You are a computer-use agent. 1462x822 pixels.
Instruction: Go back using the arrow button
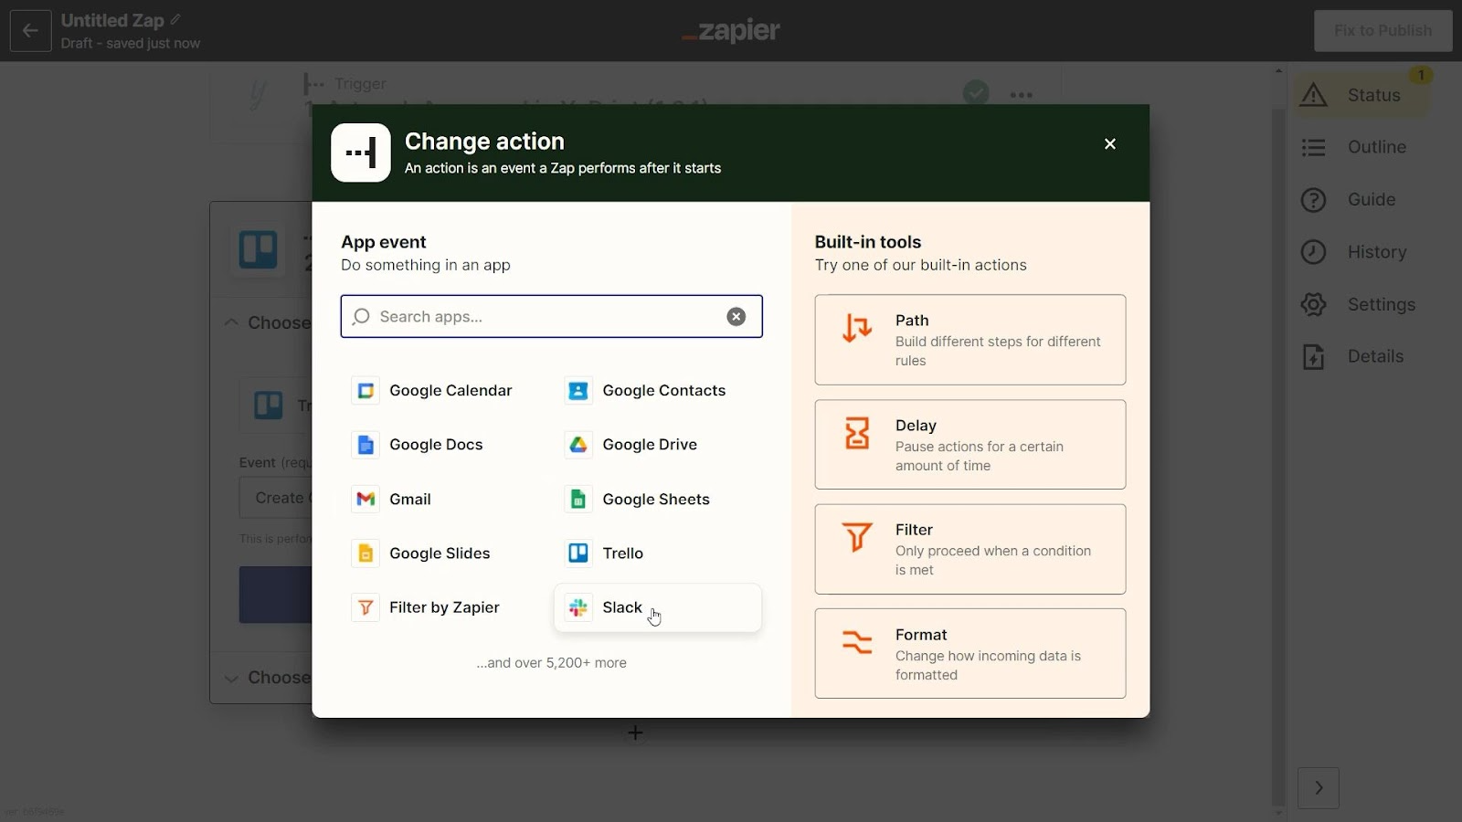tap(30, 31)
